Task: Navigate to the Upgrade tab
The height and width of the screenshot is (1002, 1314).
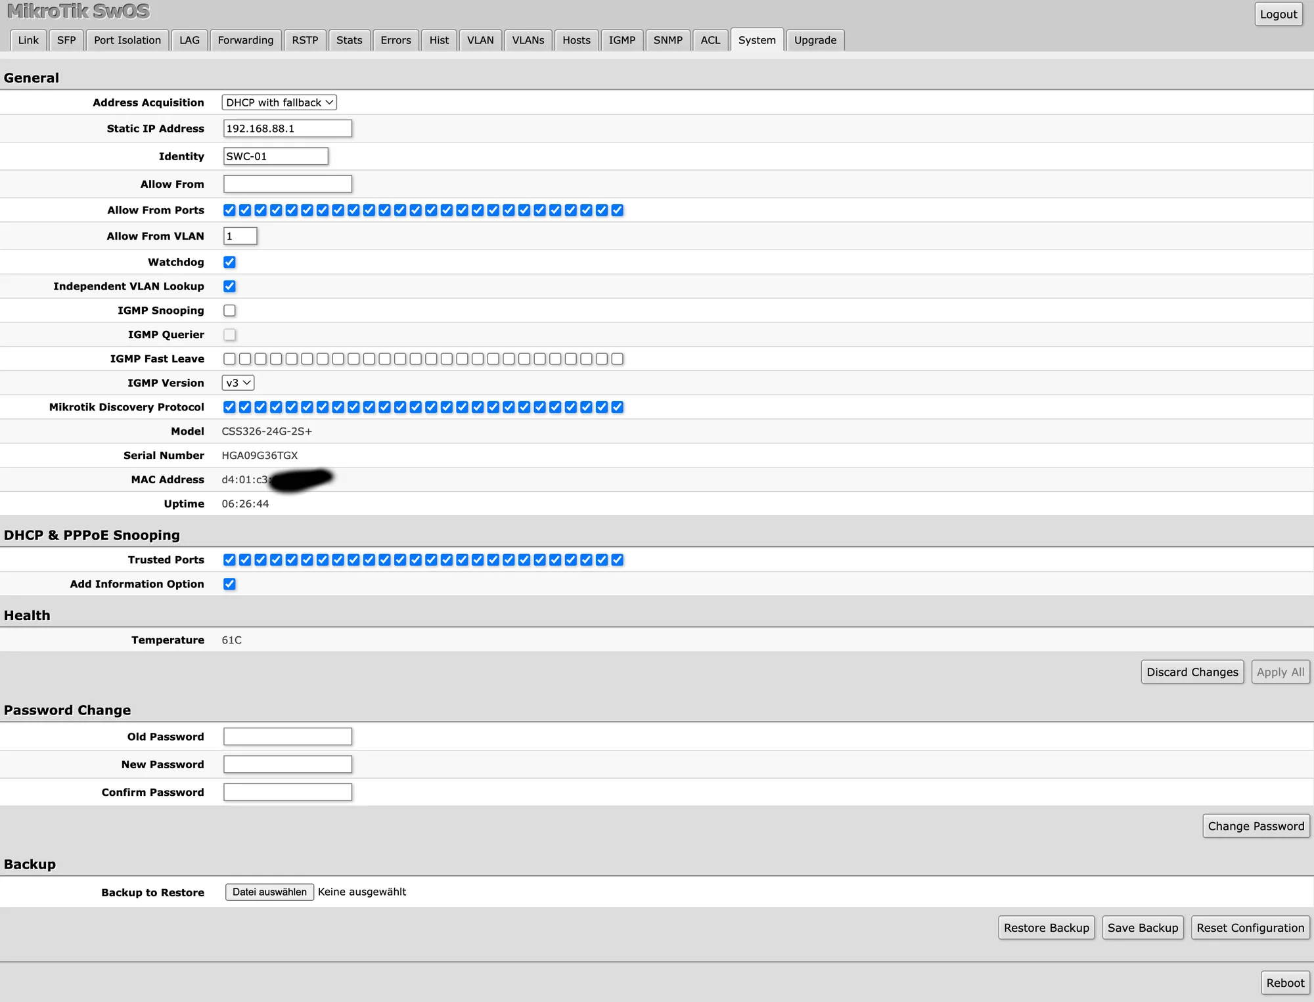Action: [815, 40]
